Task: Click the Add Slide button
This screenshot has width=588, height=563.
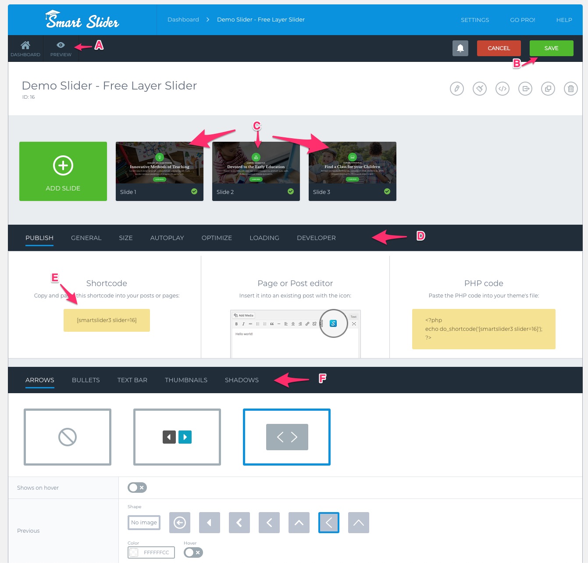Action: pos(63,171)
